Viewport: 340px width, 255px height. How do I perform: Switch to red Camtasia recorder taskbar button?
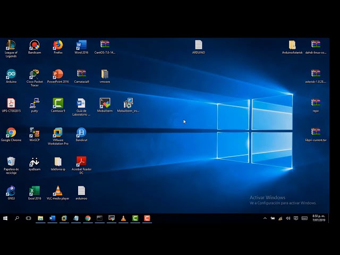point(147,218)
